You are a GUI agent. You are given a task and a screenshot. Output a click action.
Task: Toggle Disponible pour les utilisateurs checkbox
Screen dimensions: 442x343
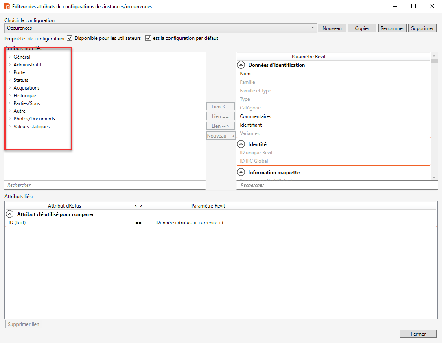(x=70, y=38)
